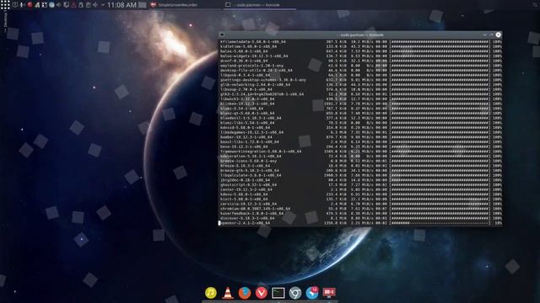The width and height of the screenshot is (540, 303).
Task: Click the 11:08 AM clock
Action: [121, 5]
